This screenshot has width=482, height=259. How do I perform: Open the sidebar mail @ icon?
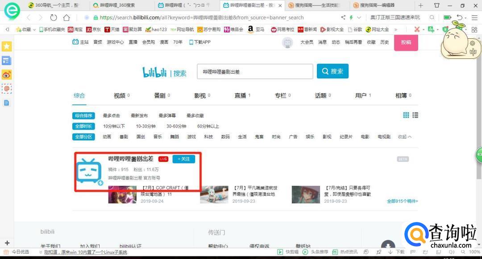(x=6, y=89)
